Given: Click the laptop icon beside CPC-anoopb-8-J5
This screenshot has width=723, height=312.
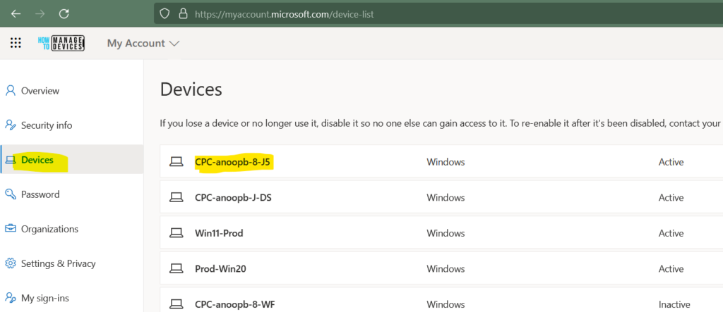Looking at the screenshot, I should pyautogui.click(x=176, y=161).
